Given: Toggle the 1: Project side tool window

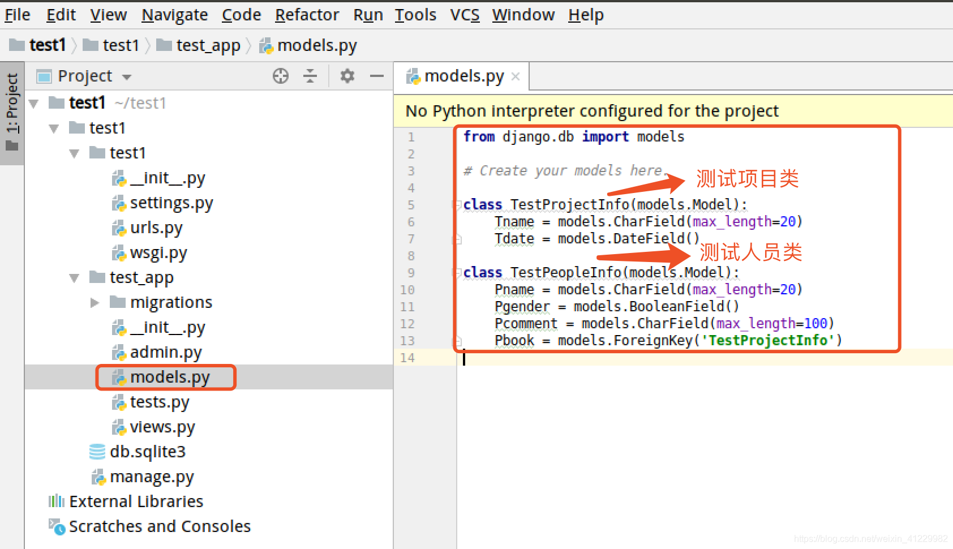Looking at the screenshot, I should coord(12,113).
